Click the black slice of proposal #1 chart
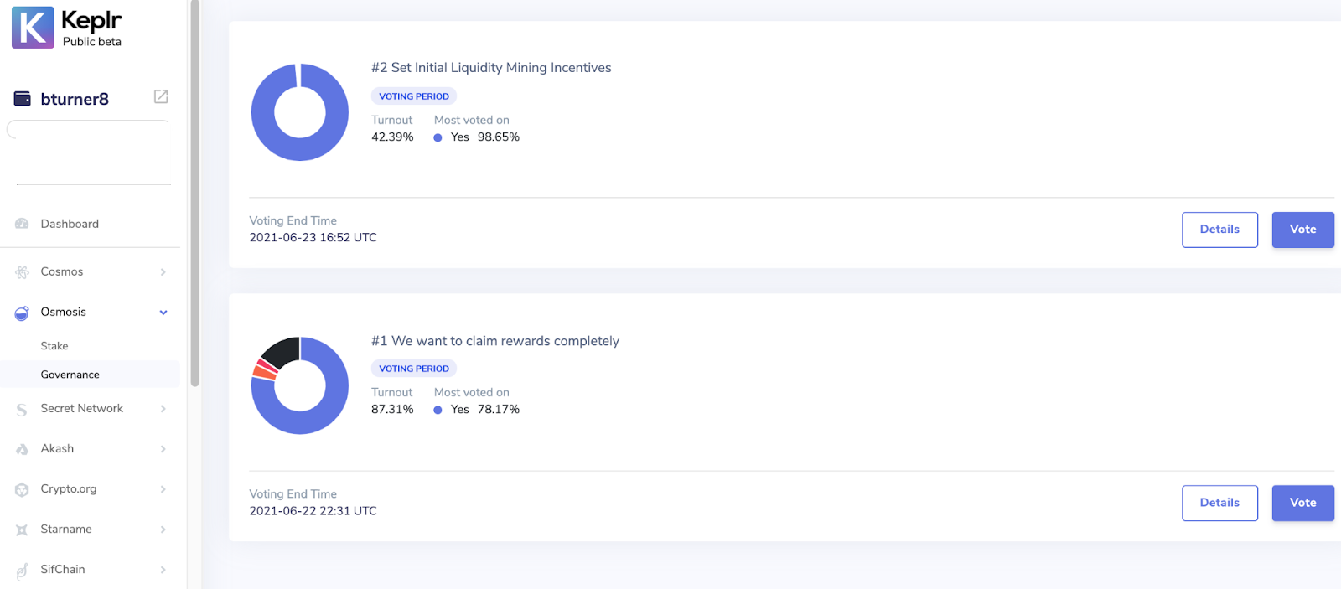 (x=283, y=352)
